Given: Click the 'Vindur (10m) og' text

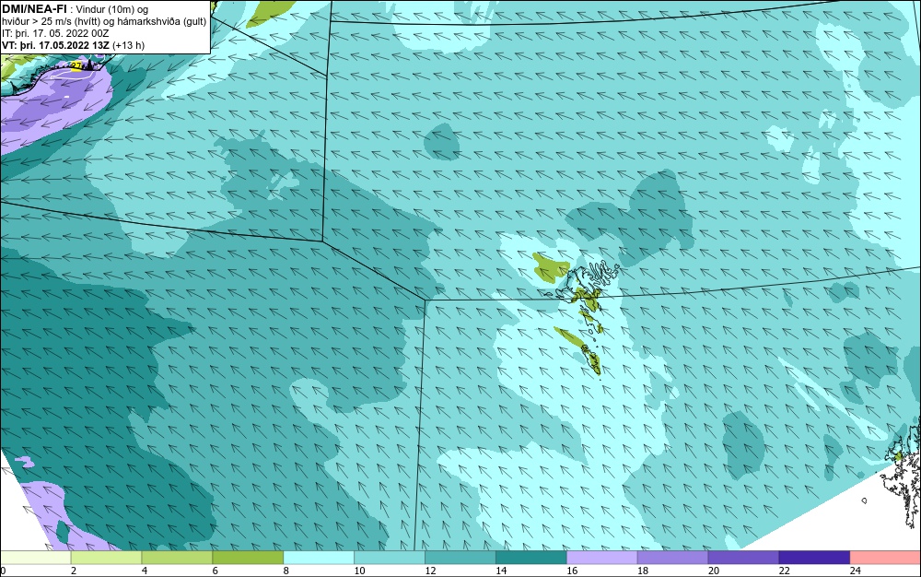Looking at the screenshot, I should pos(112,9).
